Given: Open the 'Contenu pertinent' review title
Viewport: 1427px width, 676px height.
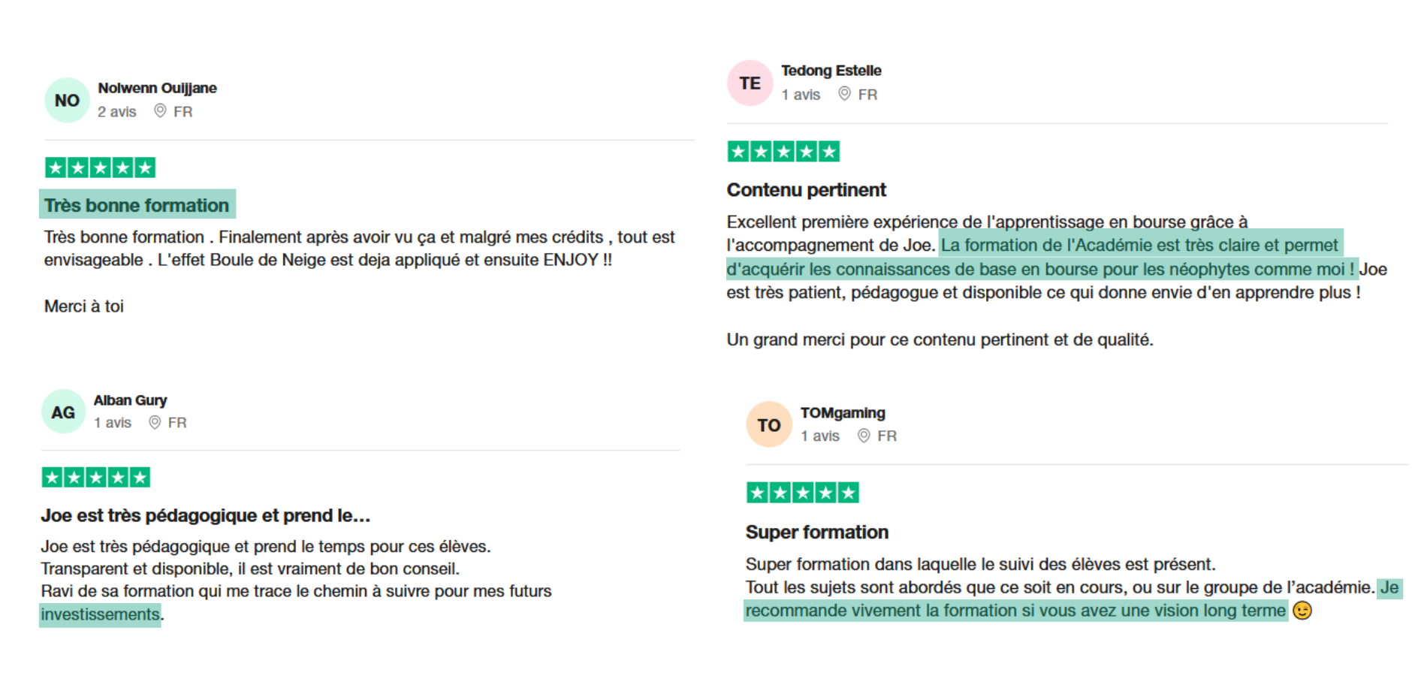Looking at the screenshot, I should (806, 190).
